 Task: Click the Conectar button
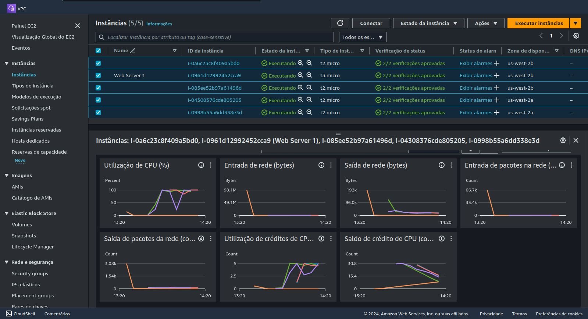[371, 23]
